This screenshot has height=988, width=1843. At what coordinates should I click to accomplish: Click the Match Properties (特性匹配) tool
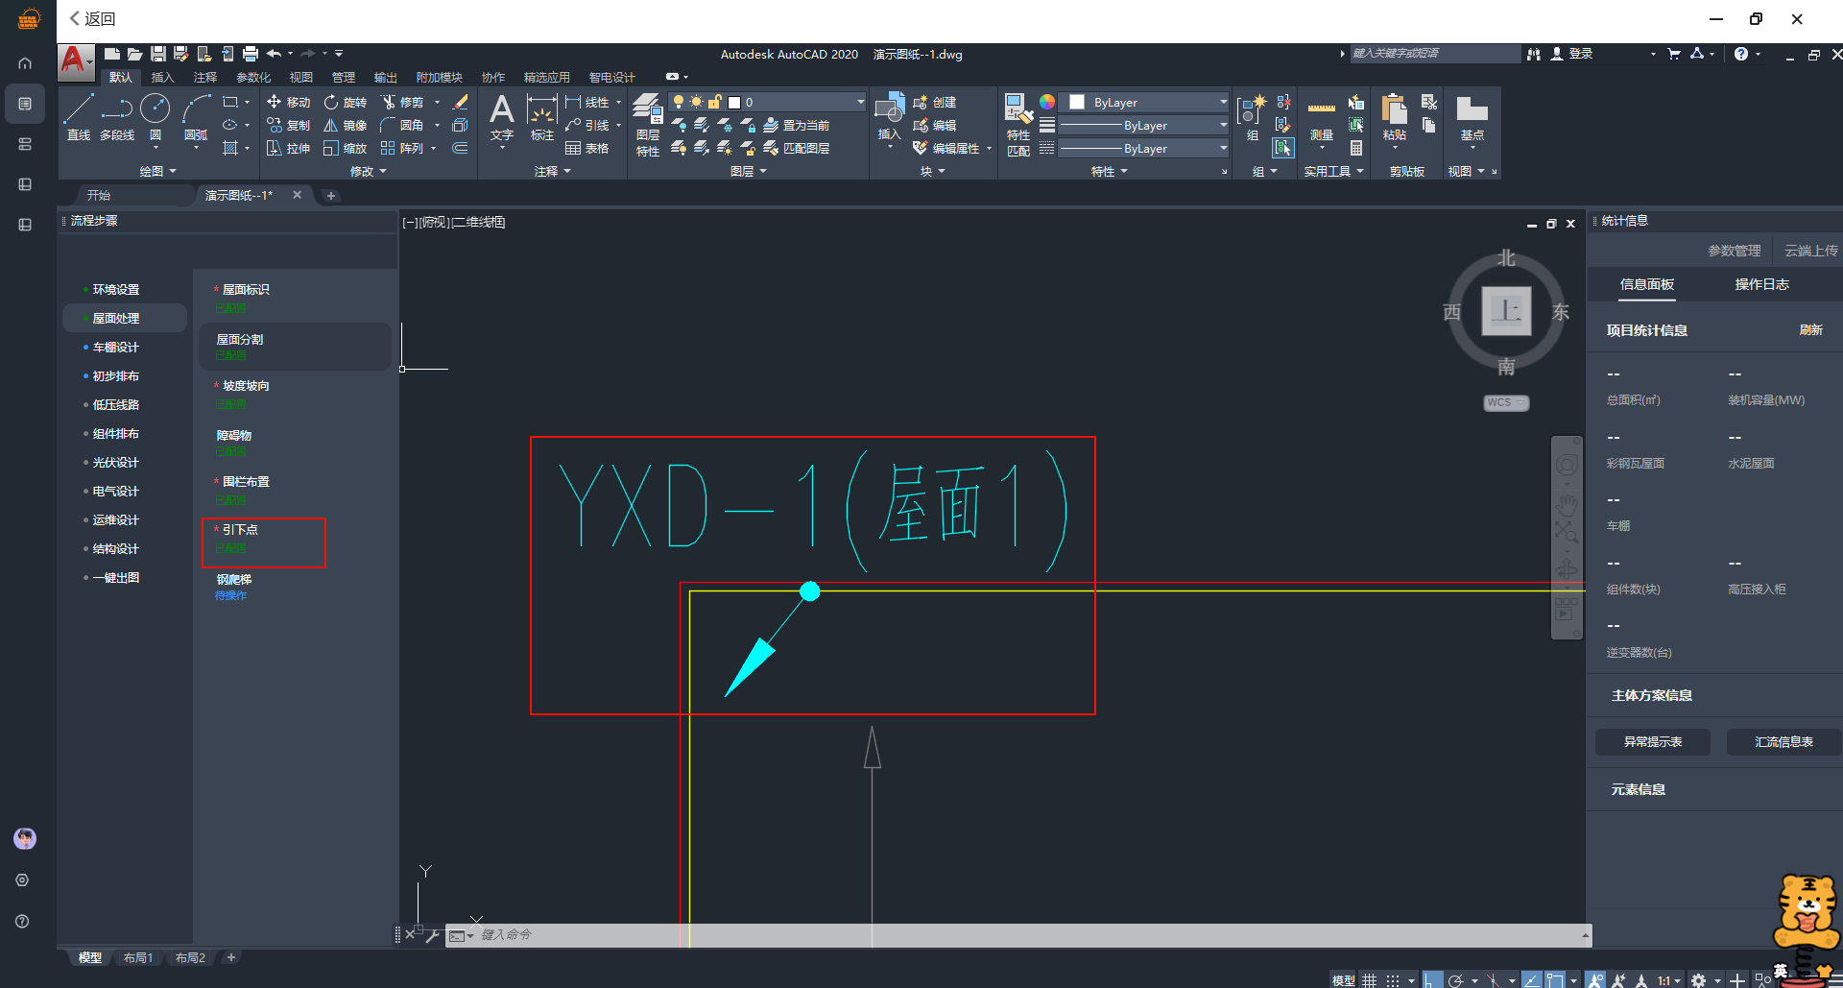tap(1017, 124)
